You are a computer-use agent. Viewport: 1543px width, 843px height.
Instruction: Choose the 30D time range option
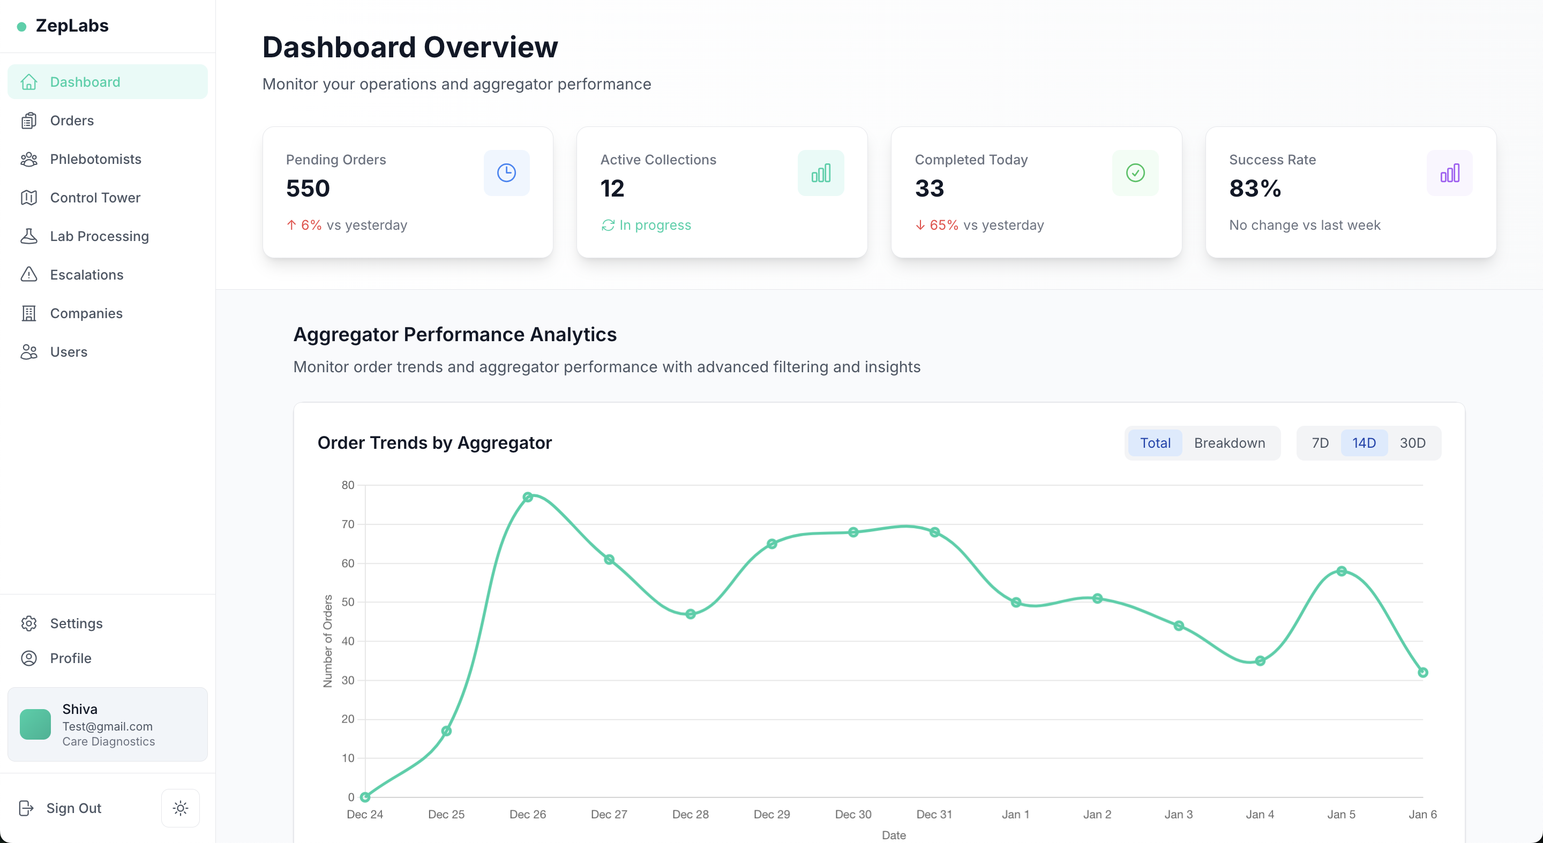click(x=1414, y=442)
